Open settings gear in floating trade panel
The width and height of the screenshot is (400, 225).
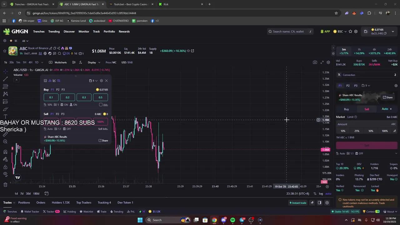pos(101,81)
